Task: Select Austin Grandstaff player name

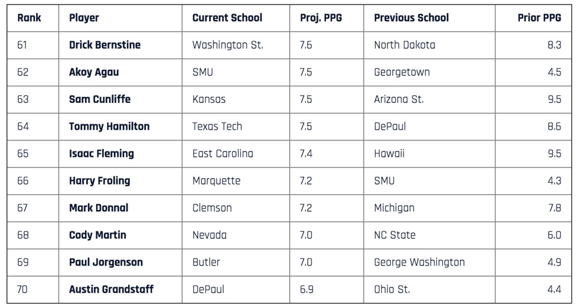Action: click(x=111, y=290)
